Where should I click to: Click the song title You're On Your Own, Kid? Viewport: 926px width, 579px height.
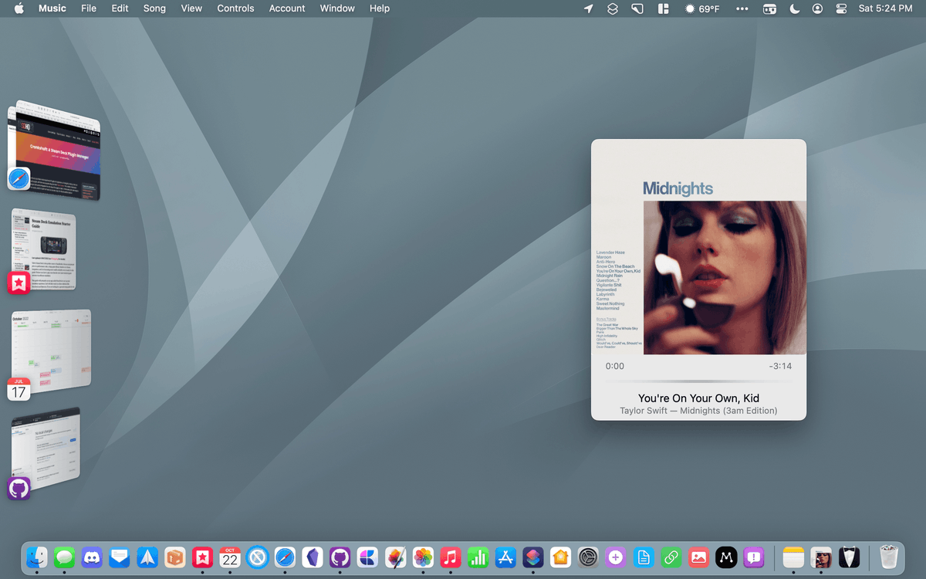698,398
